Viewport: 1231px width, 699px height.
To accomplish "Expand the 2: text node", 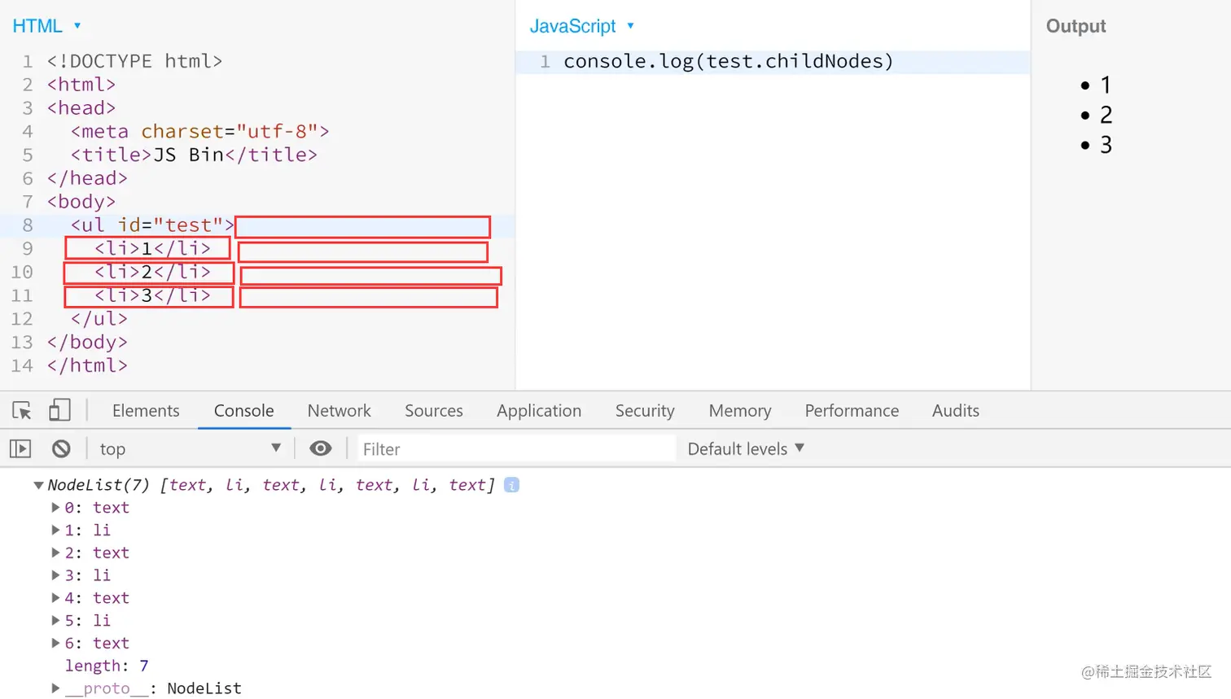I will 55,553.
